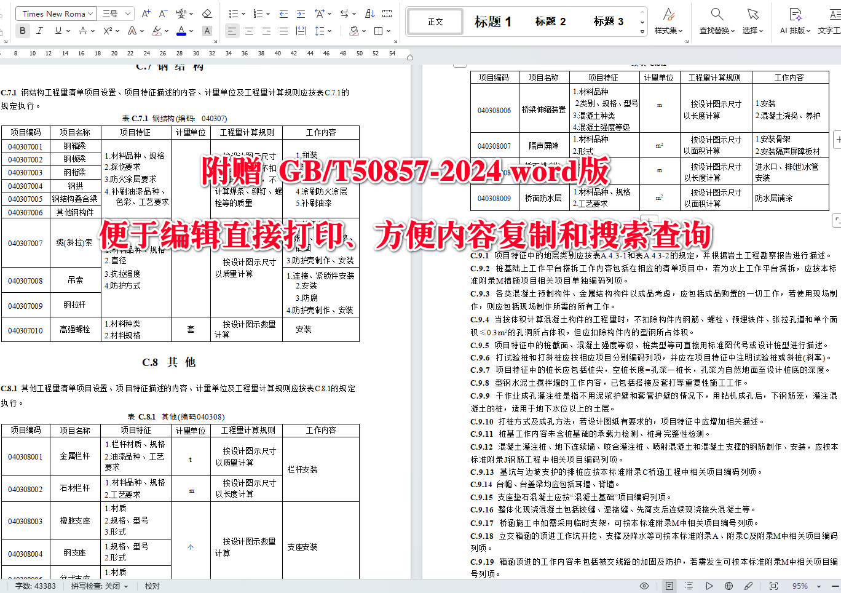The width and height of the screenshot is (841, 593).
Task: Toggle italic formatting
Action: [x=39, y=31]
